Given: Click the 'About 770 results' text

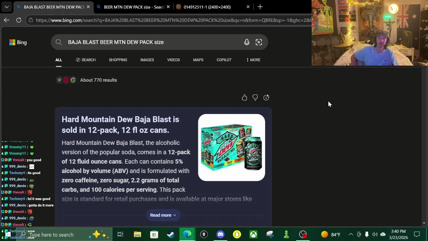Looking at the screenshot, I should tap(99, 80).
